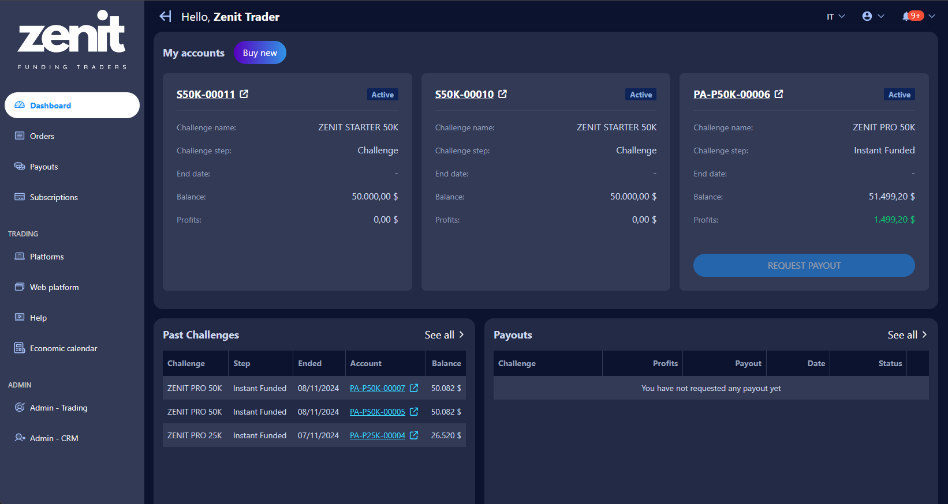
Task: Expand See all in Payouts panel
Action: click(907, 335)
